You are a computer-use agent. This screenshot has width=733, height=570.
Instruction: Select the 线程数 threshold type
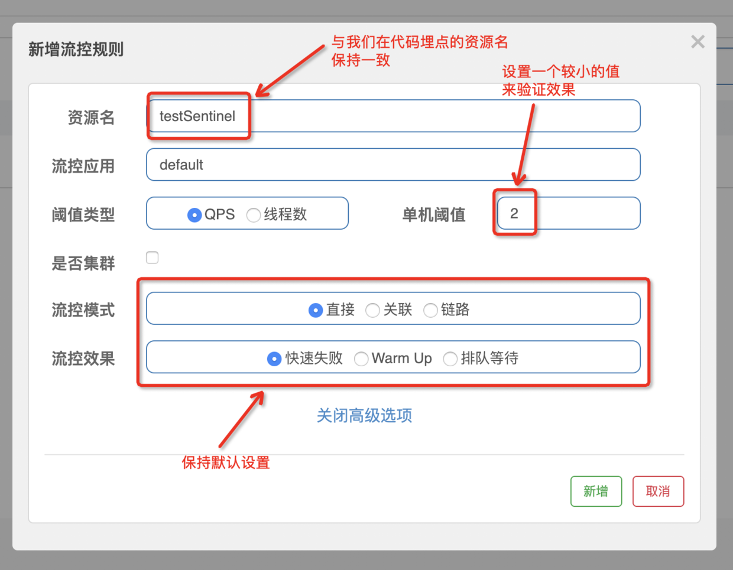(253, 215)
